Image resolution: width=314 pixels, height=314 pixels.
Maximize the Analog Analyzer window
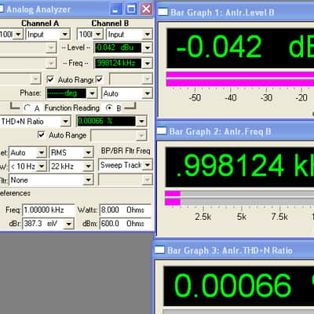click(131, 9)
